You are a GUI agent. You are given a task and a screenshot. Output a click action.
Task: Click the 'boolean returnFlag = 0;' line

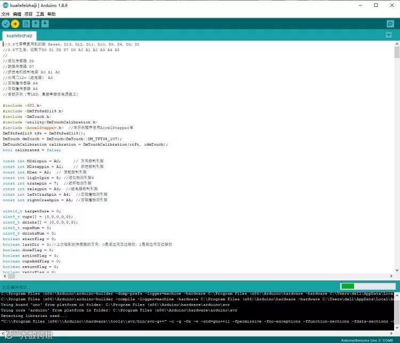point(30,267)
